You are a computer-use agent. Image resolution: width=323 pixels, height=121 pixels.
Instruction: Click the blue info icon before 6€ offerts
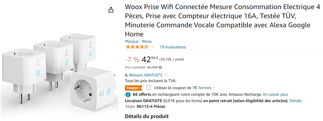[x=128, y=95]
